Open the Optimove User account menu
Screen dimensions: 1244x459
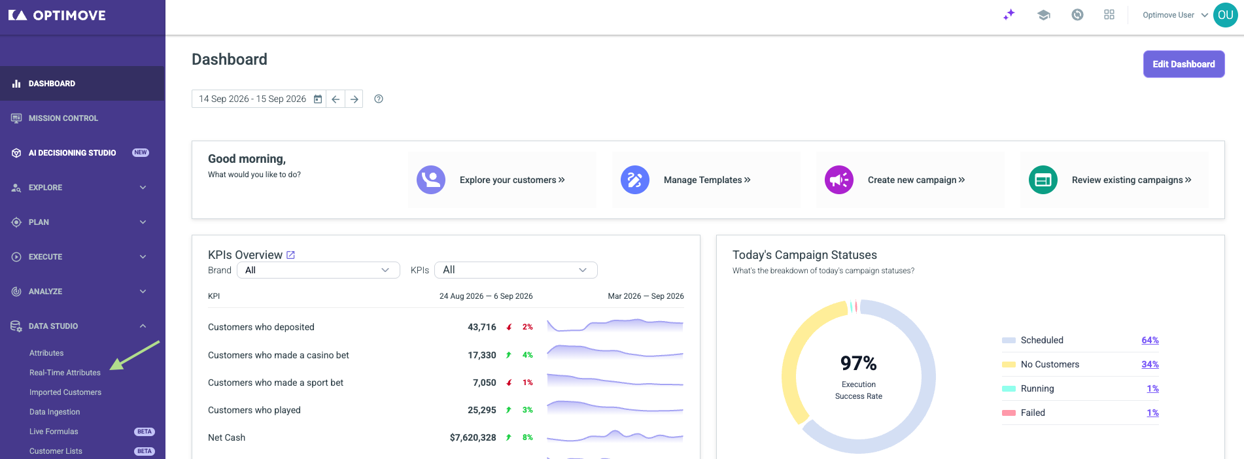point(1175,15)
